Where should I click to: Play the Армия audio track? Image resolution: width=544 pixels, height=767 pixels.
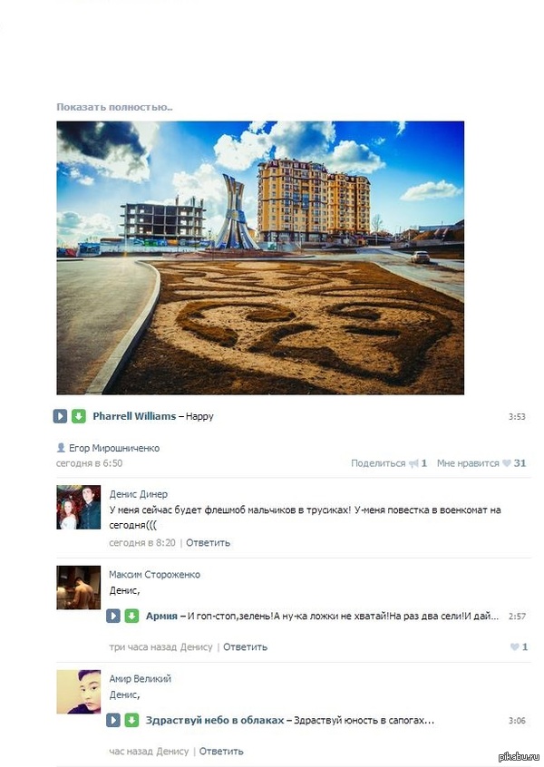click(x=113, y=616)
